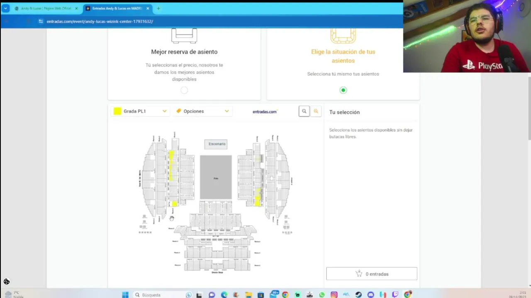Close the Entradas Andy & Lucas en MADRID tab
This screenshot has width=531, height=298.
[148, 8]
